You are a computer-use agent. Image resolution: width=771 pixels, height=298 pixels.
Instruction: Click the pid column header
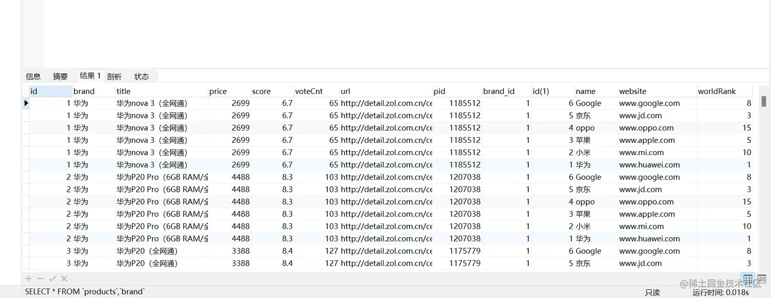(x=457, y=91)
